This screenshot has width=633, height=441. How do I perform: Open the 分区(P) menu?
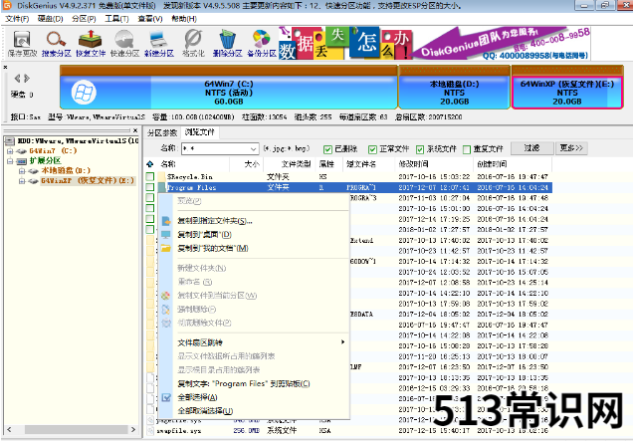pyautogui.click(x=84, y=19)
